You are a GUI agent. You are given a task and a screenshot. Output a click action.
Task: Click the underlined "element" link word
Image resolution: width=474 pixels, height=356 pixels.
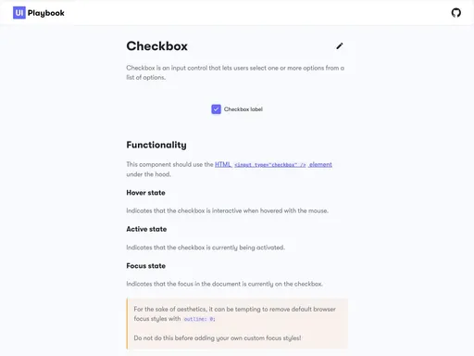pyautogui.click(x=320, y=164)
